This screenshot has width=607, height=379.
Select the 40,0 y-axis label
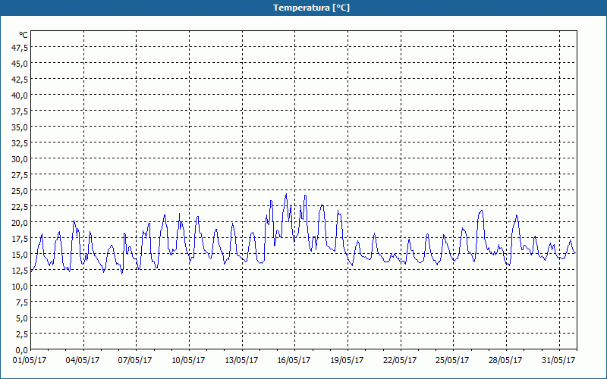tap(20, 96)
